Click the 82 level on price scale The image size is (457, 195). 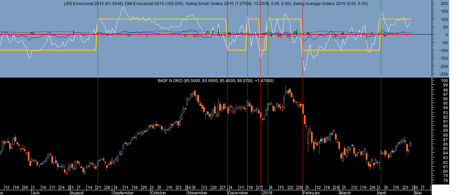tap(446, 163)
